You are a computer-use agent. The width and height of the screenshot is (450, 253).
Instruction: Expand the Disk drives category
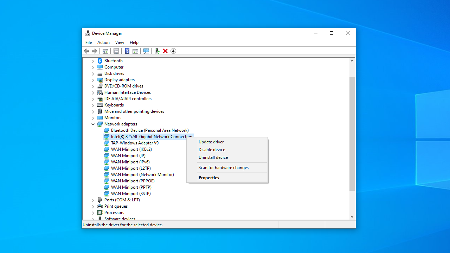tap(93, 73)
